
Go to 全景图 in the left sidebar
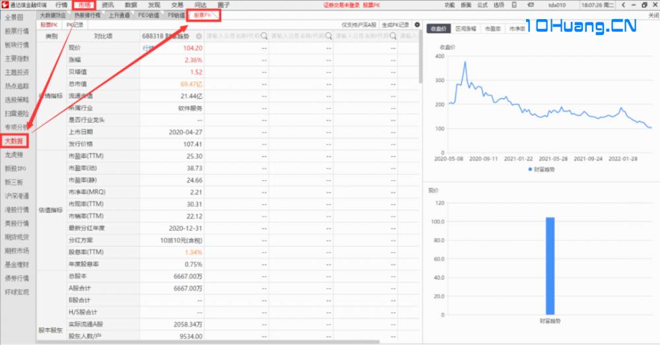click(x=15, y=17)
